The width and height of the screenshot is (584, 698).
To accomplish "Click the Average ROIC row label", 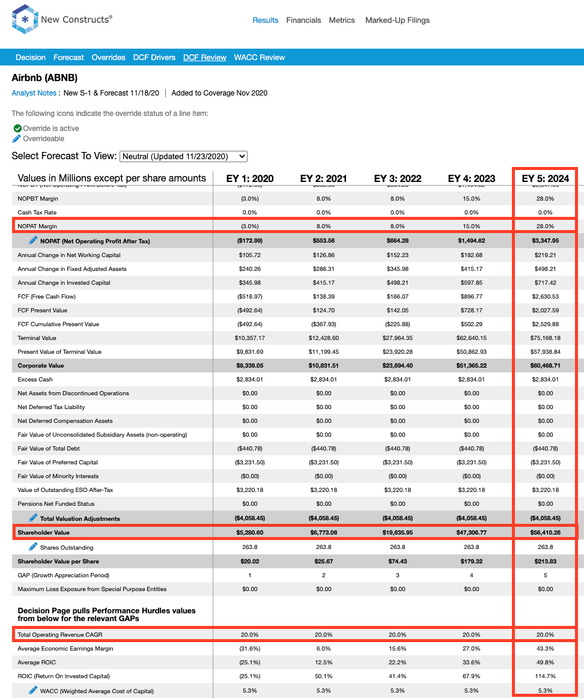I will click(37, 663).
